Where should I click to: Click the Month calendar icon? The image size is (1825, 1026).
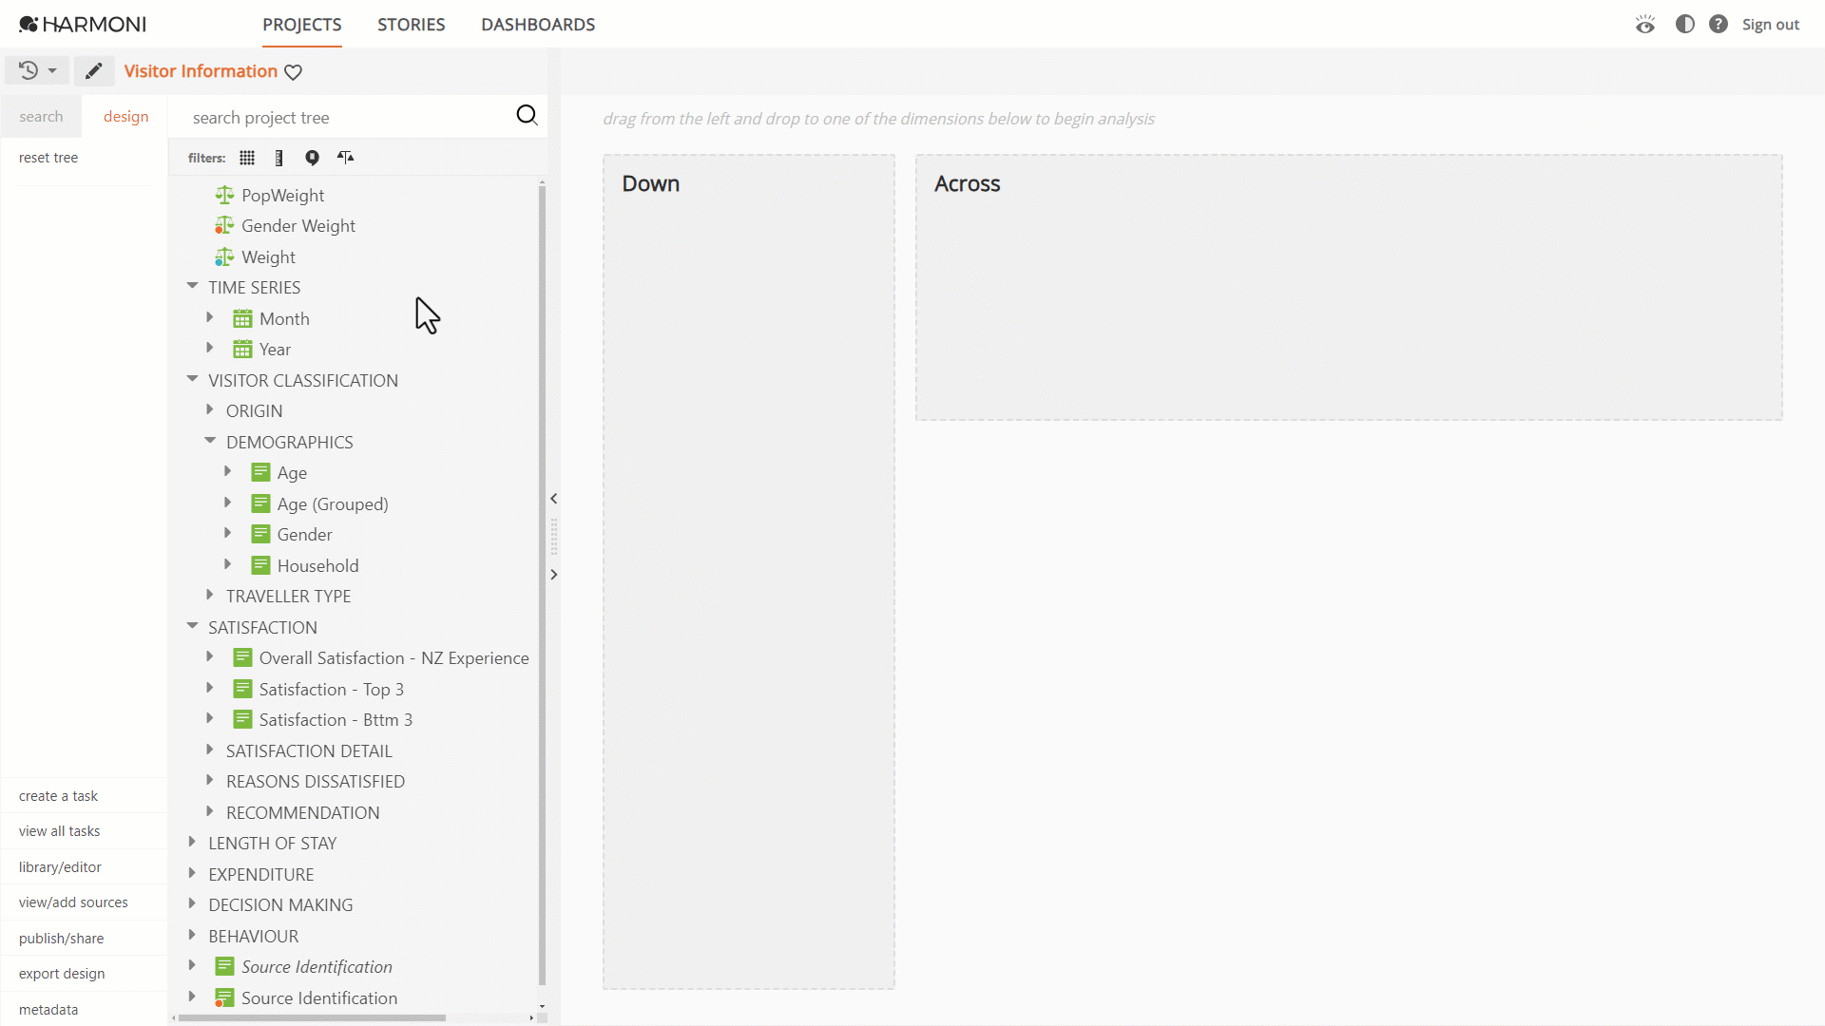[x=242, y=318]
